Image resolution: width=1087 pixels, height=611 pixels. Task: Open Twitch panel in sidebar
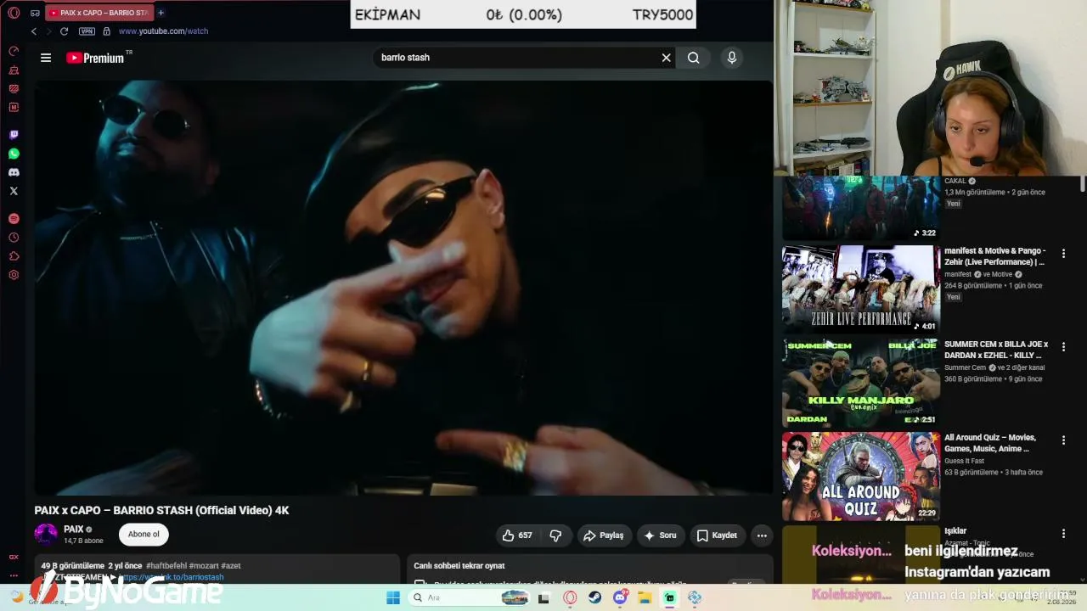point(14,135)
